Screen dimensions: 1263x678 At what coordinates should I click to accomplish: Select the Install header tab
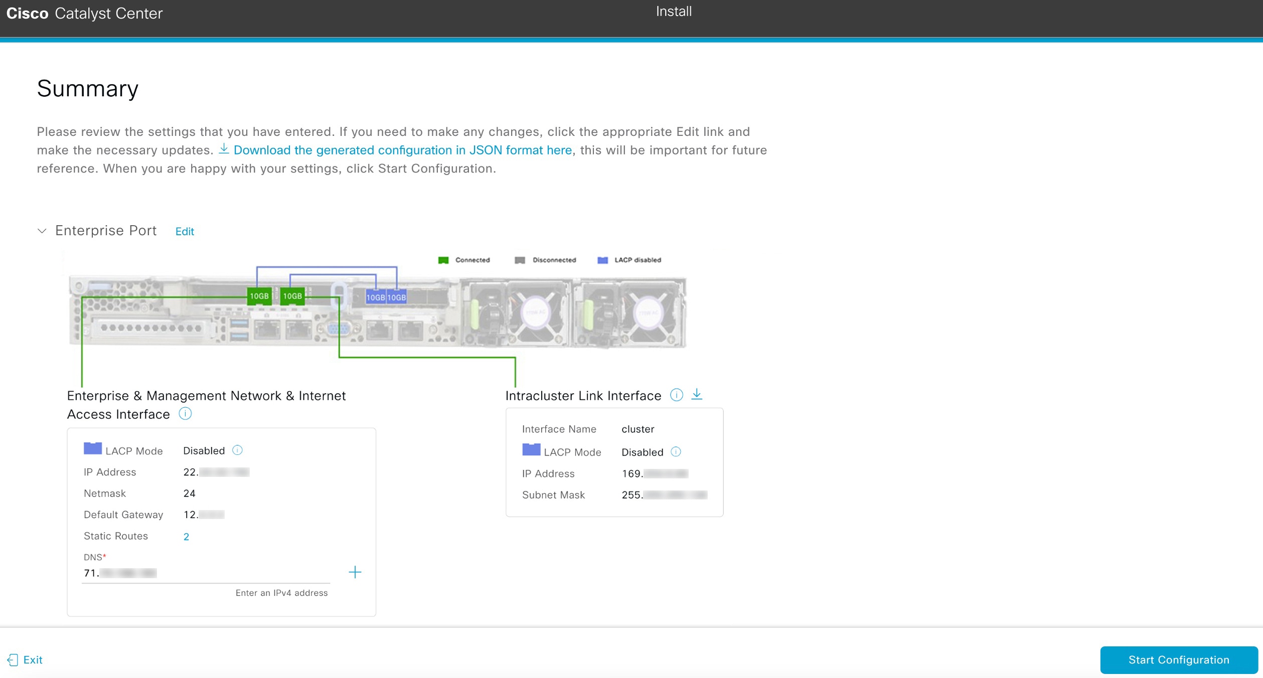[x=673, y=11]
